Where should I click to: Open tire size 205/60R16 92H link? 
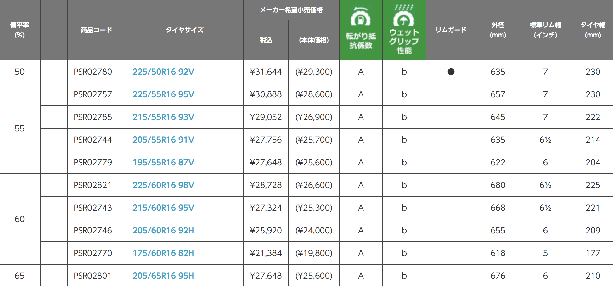[163, 231]
